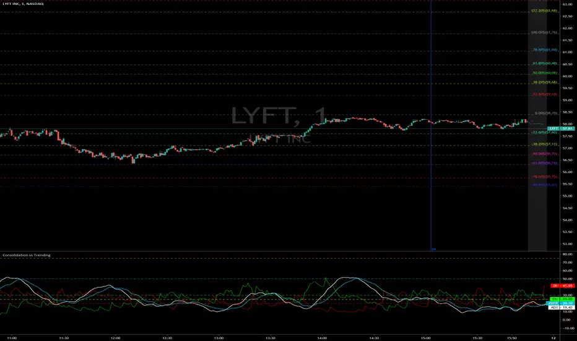Click the Consolidation vs Trending indicator title
Viewport: 577px width, 341px height.
(x=27, y=255)
